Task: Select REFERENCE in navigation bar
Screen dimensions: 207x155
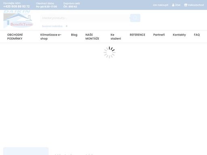Action: [x=137, y=35]
